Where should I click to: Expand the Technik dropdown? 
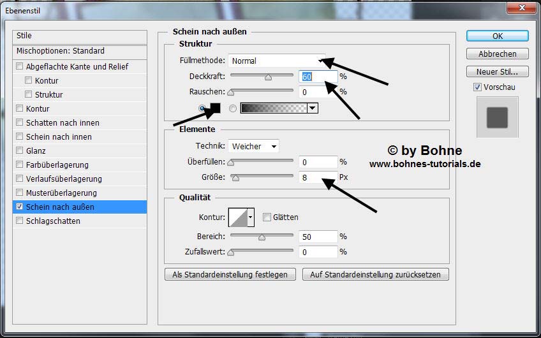[253, 146]
